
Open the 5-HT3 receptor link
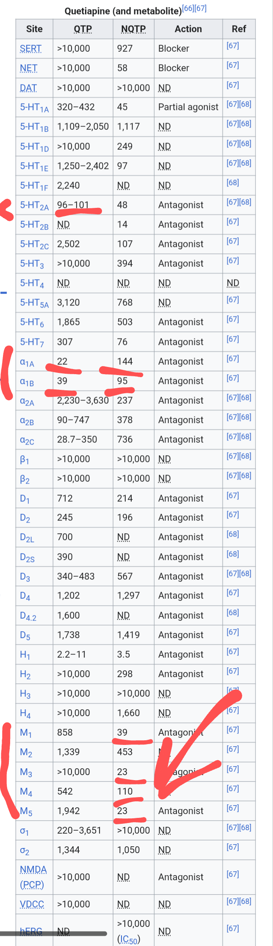[x=32, y=264]
